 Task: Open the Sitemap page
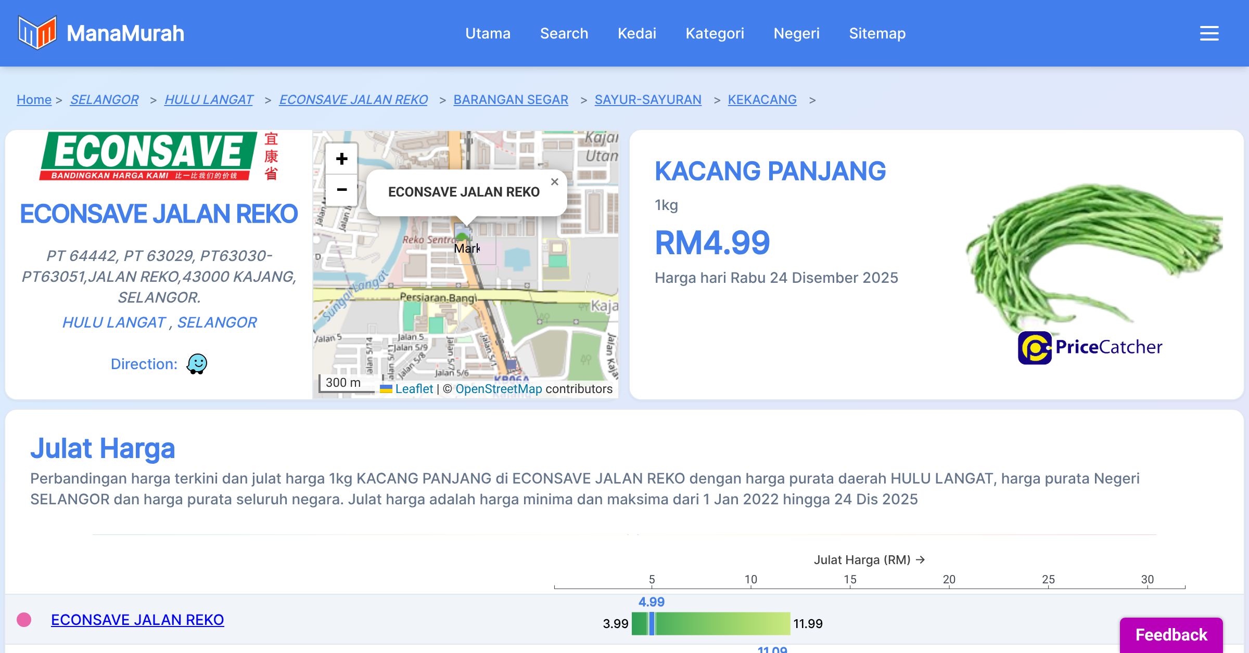(877, 33)
